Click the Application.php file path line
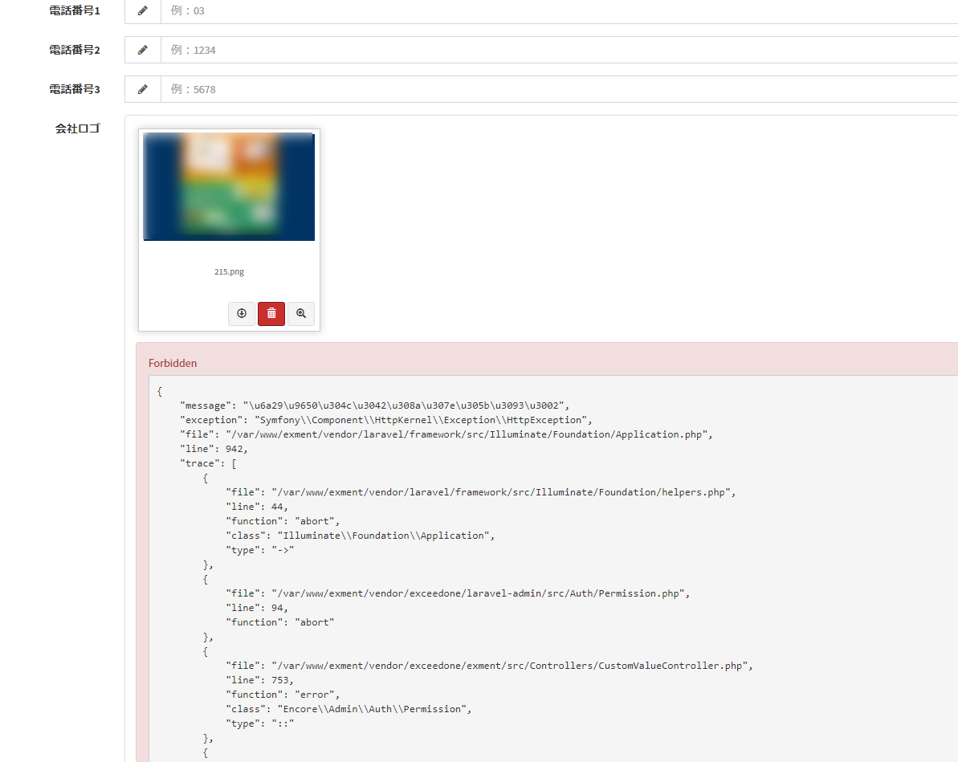 point(446,434)
